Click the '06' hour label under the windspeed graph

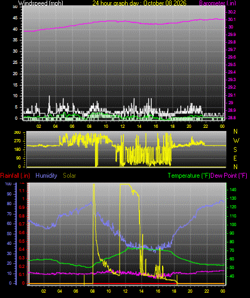click(72, 126)
